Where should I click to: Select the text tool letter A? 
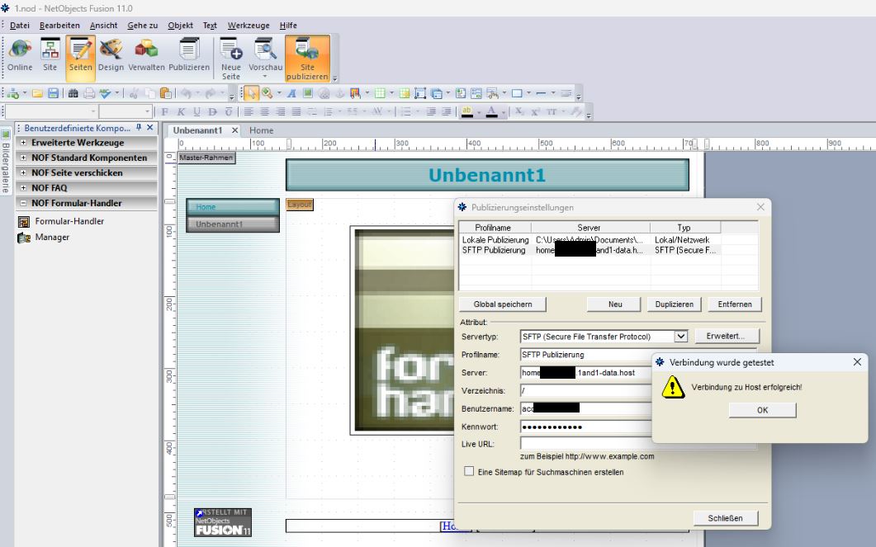tap(291, 93)
